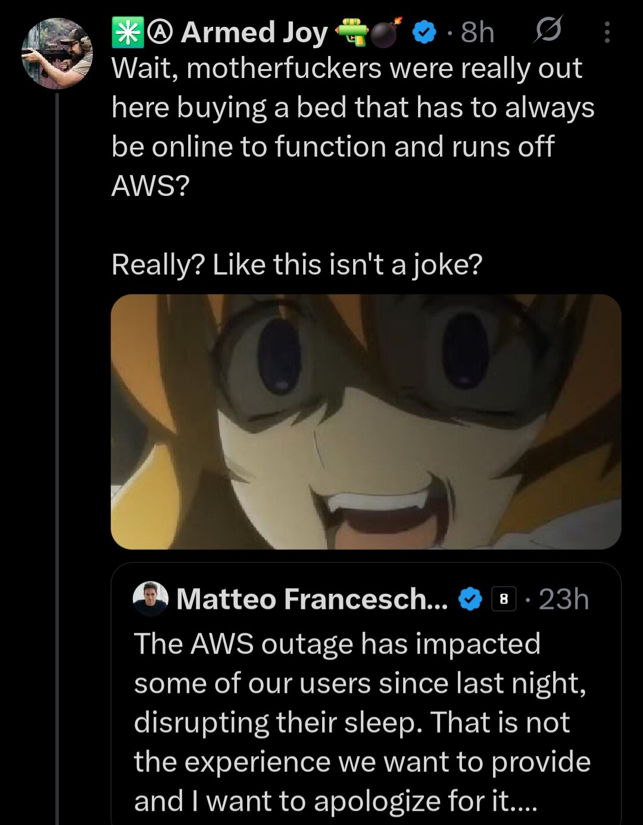Open Armed Joy's profile avatar

pyautogui.click(x=57, y=53)
